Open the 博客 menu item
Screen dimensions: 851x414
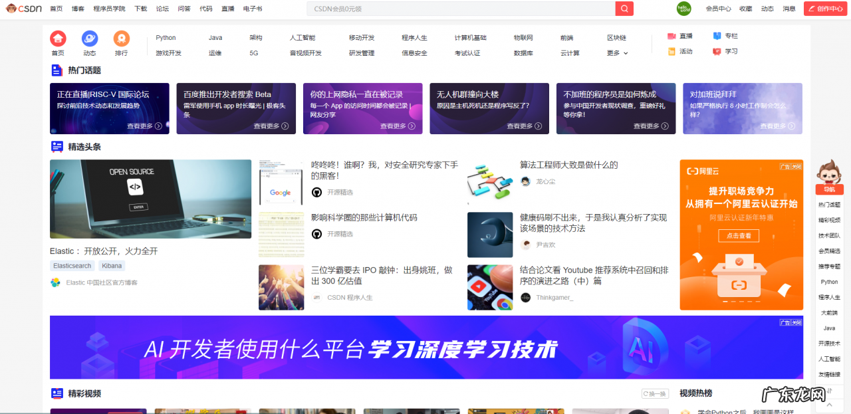point(77,9)
